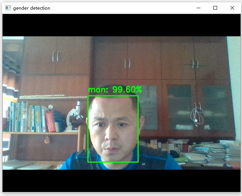Close the gender detection window
Viewport: 242px width, 196px height.
pos(232,8)
